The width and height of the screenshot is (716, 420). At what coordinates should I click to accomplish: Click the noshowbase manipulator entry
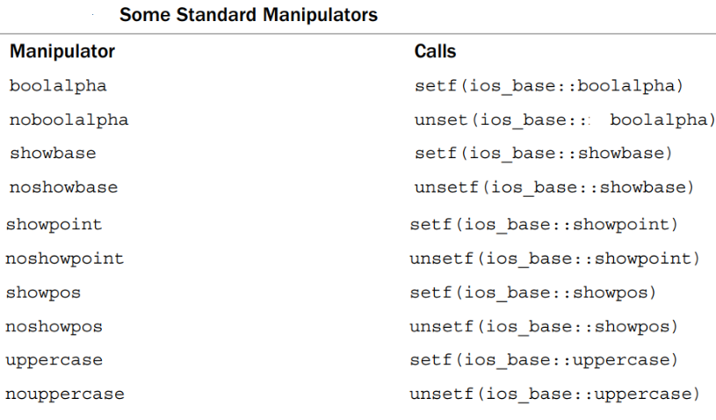pos(63,187)
